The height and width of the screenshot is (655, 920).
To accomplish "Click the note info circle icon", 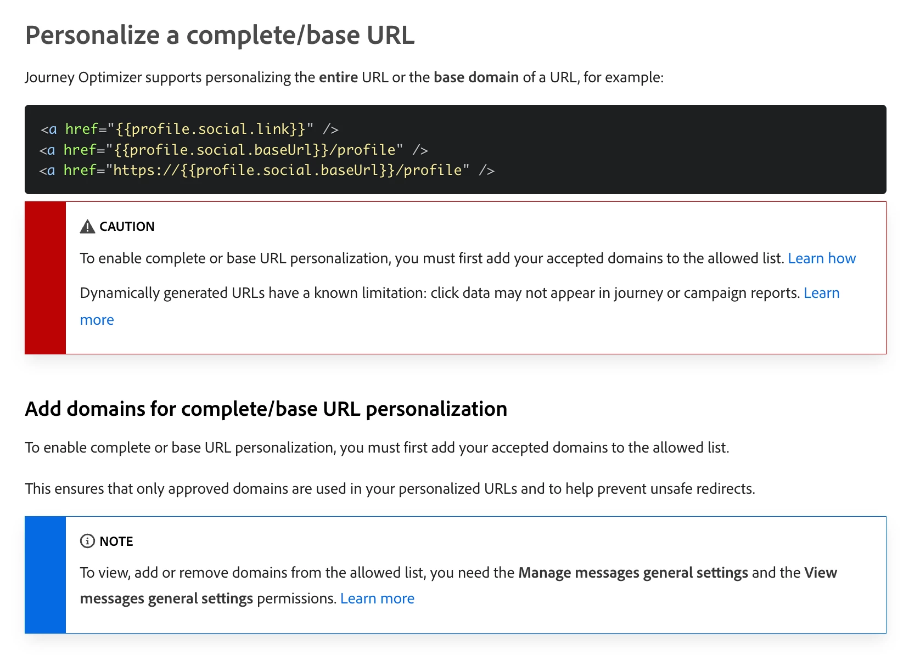I will 87,541.
